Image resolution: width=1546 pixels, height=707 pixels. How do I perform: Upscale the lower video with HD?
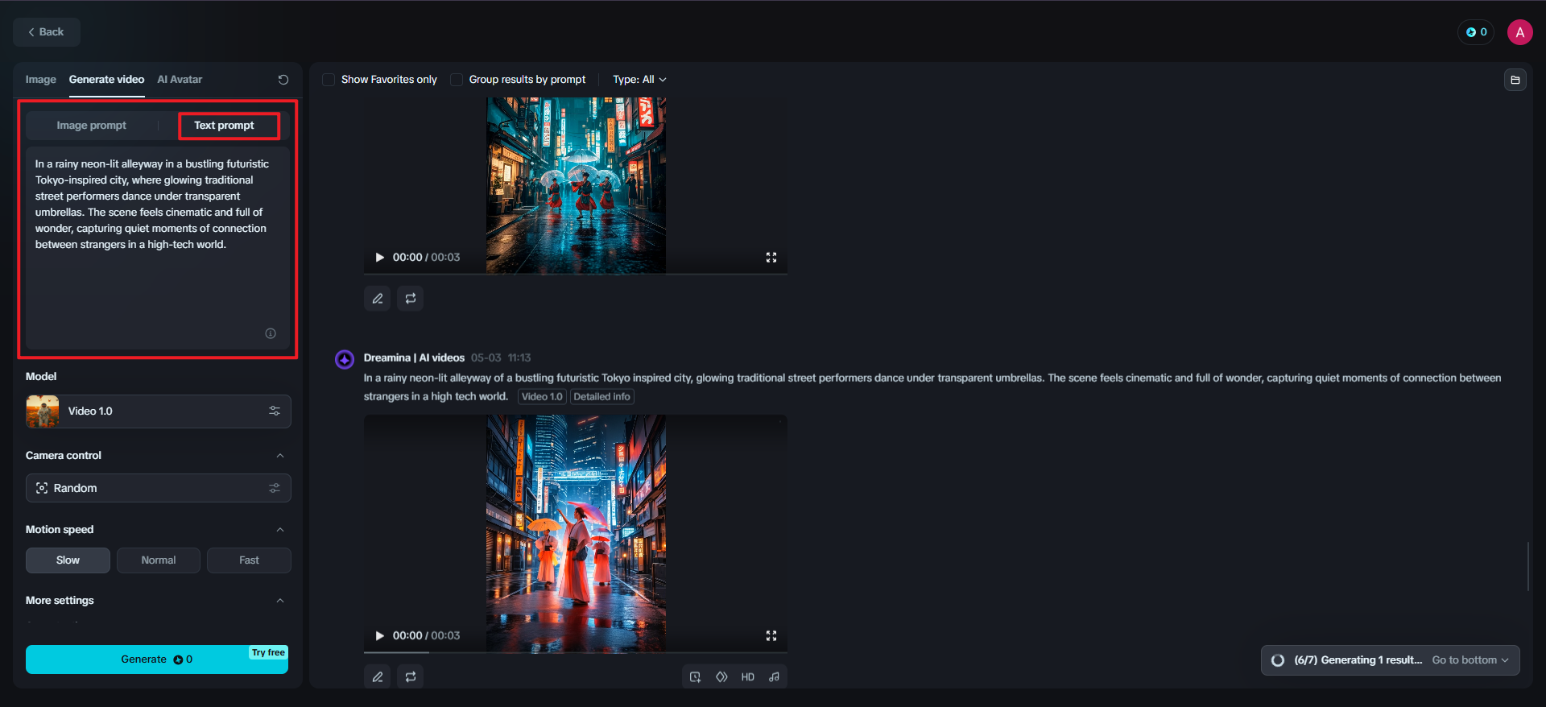(x=748, y=677)
